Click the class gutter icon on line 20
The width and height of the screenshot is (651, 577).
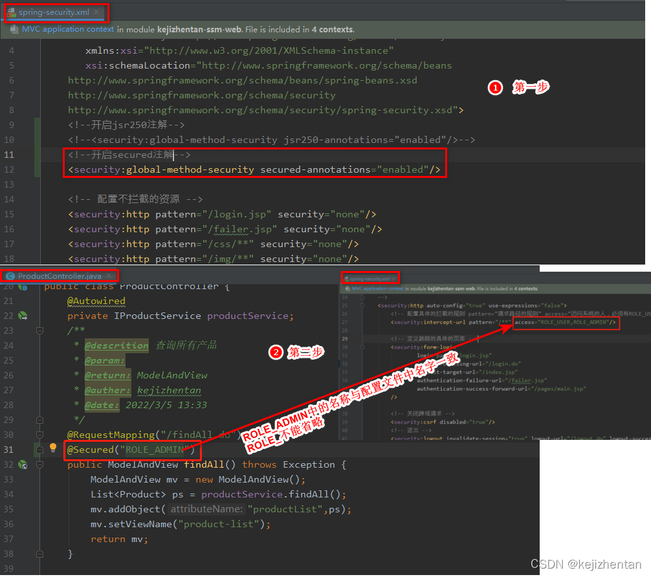pos(23,287)
